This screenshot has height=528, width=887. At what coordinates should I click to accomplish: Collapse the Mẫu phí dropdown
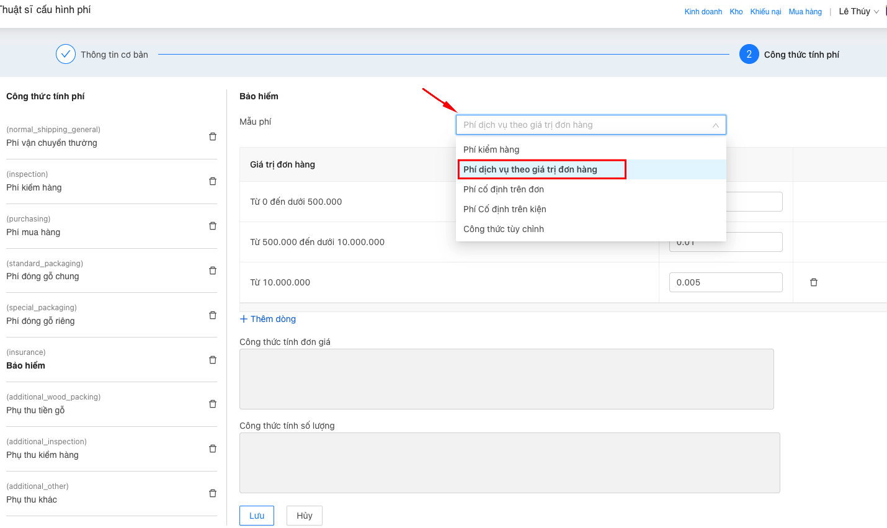[x=715, y=125]
